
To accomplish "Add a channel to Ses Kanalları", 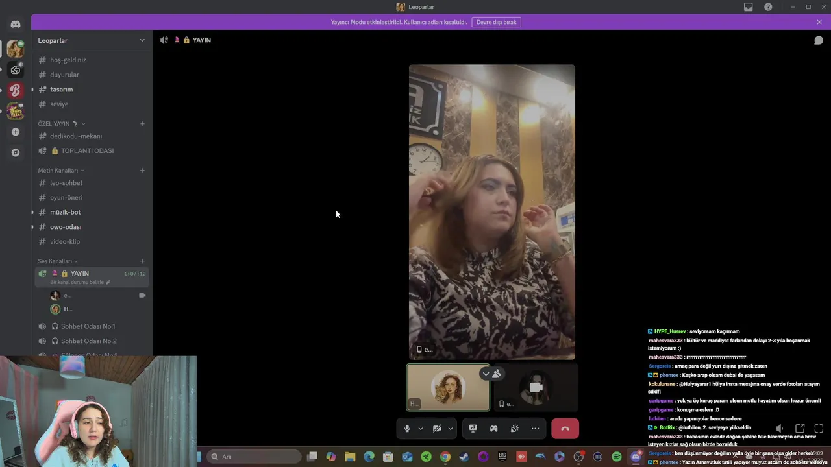I will pos(142,261).
